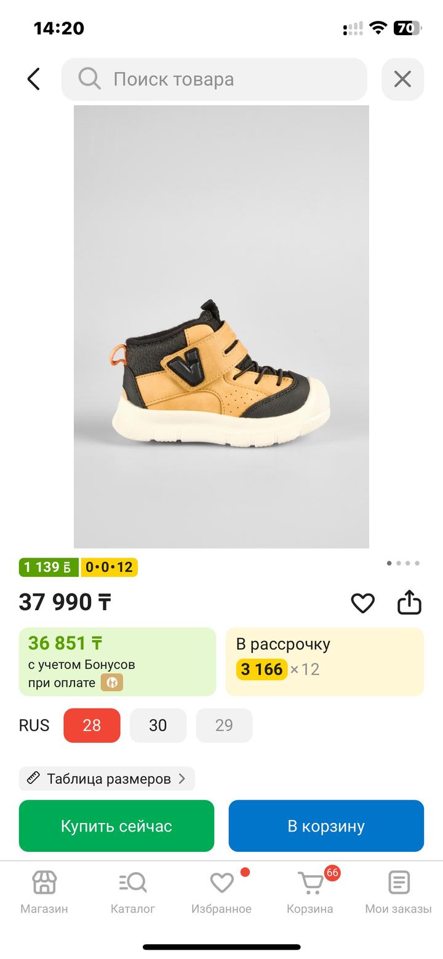Open the В рассрочку installment details
This screenshot has height=959, width=443.
tap(325, 662)
